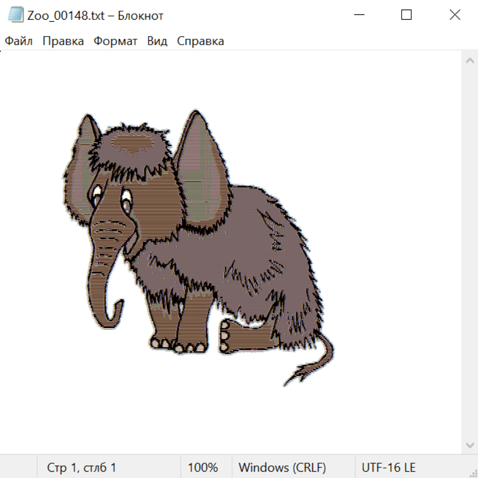Open the Формат menu
Screen dimensions: 478x478
point(115,41)
